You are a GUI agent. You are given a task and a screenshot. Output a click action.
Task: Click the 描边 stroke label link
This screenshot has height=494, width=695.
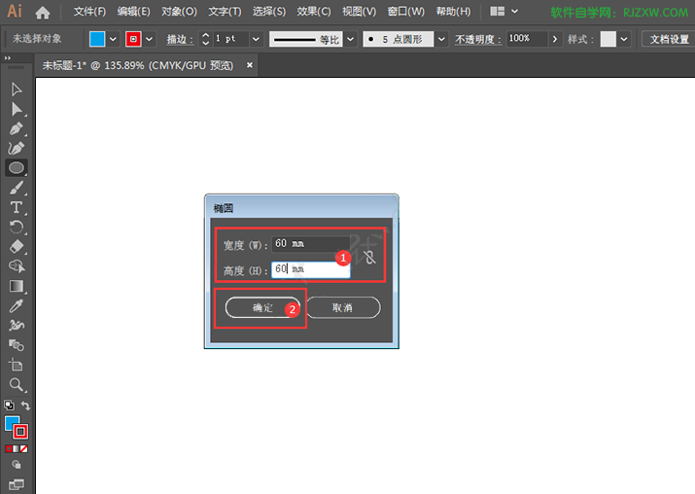tap(180, 40)
